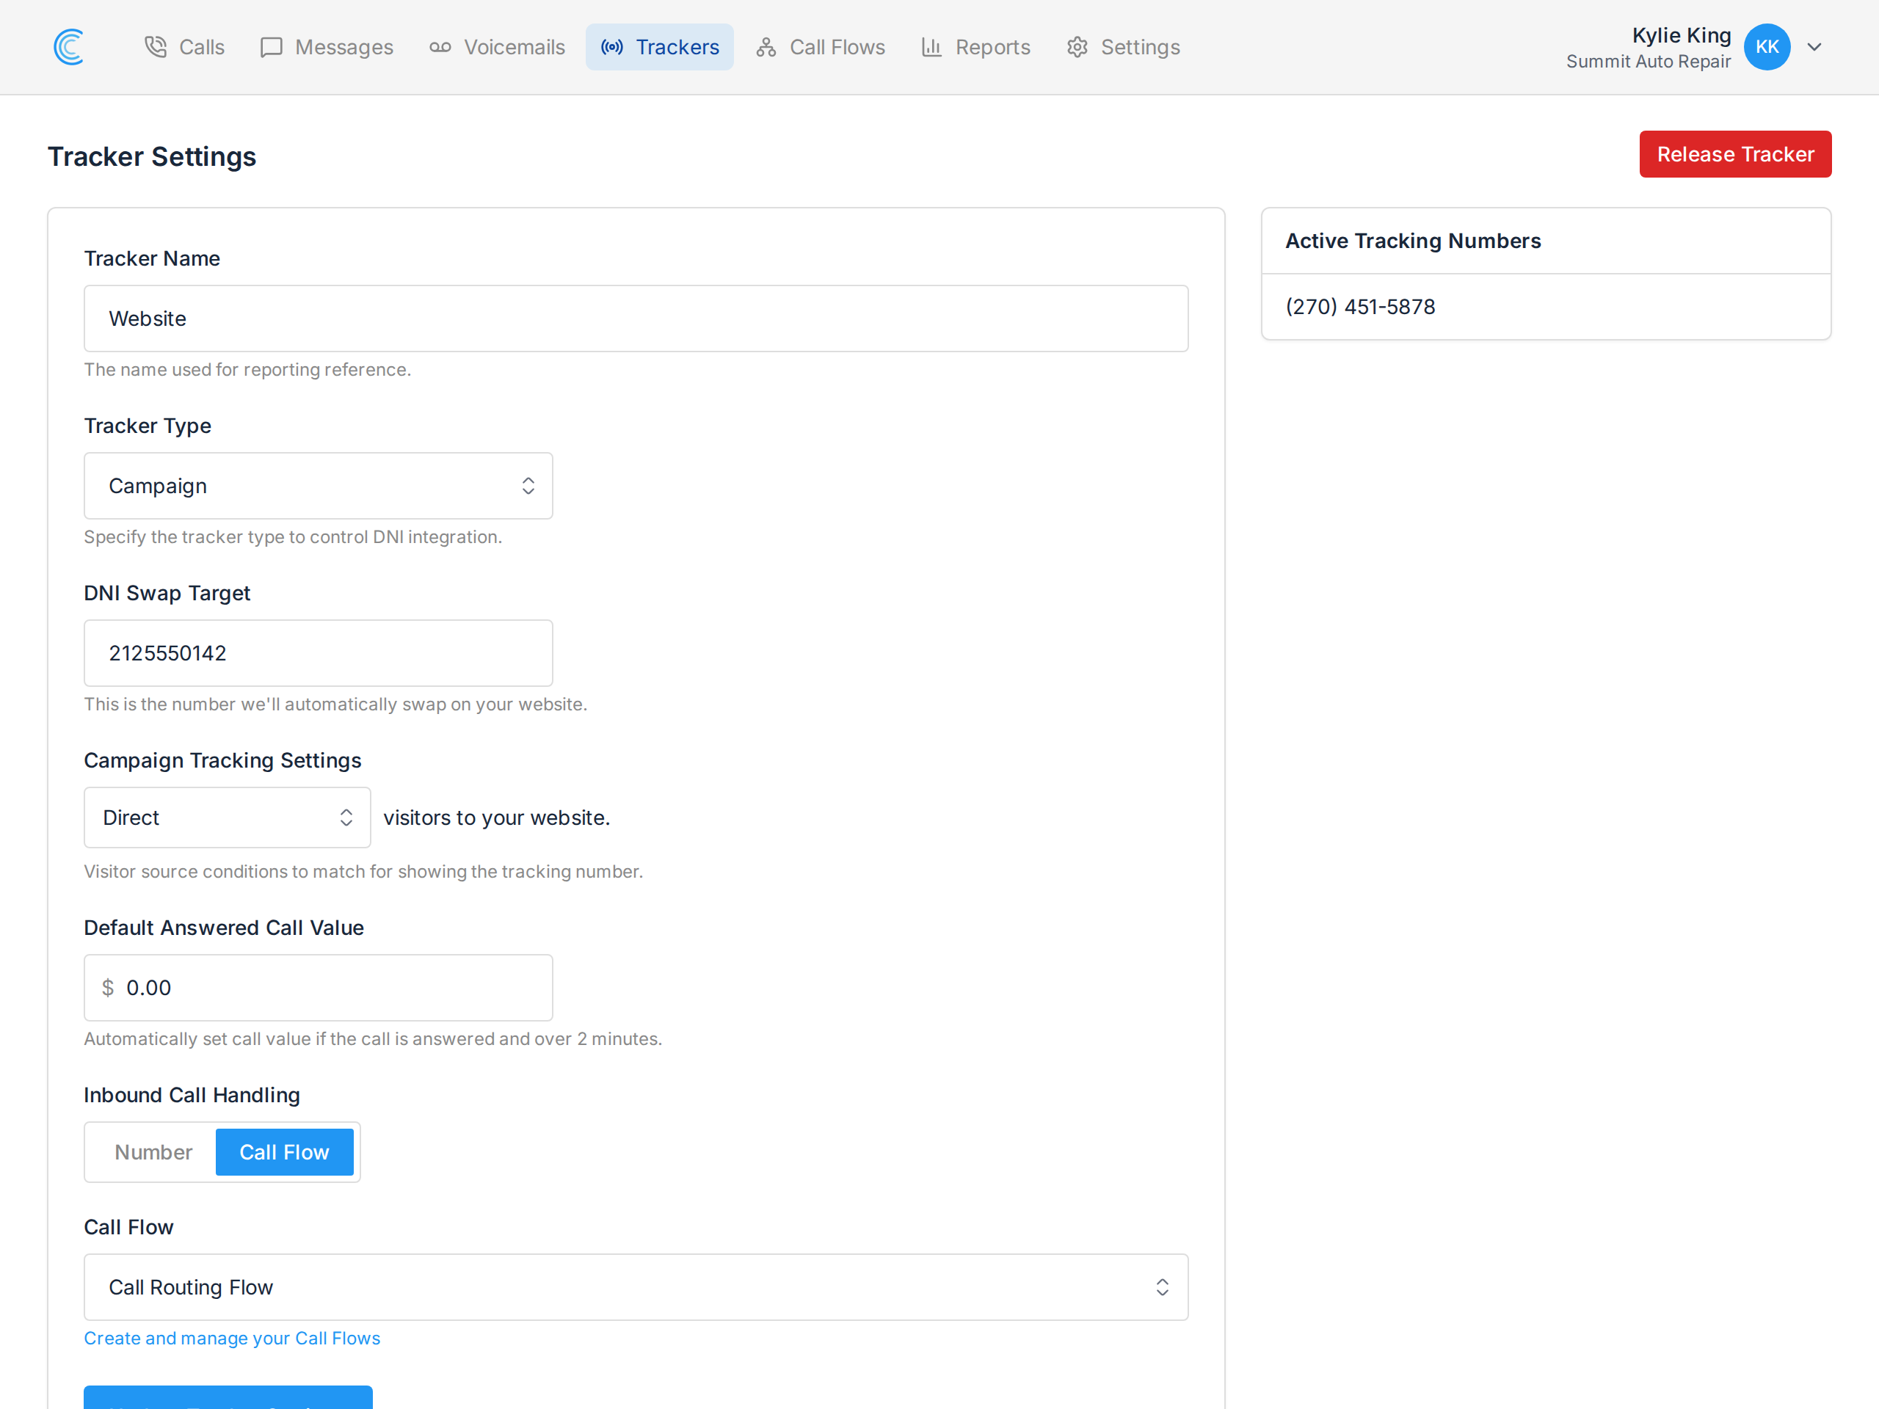Screen dimensions: 1879x1409
Task: Click the Active Tracking Numbers heading
Action: click(x=1413, y=241)
